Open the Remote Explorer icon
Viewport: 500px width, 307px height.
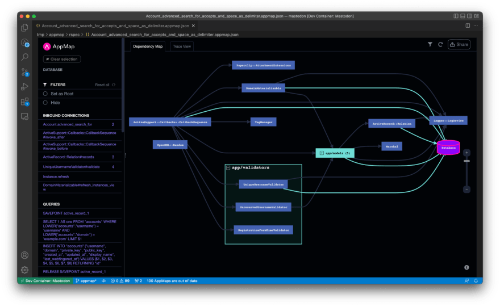pos(24,116)
